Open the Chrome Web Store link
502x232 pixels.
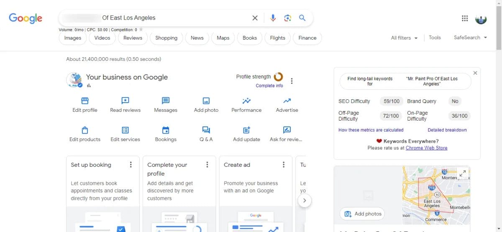coord(426,148)
